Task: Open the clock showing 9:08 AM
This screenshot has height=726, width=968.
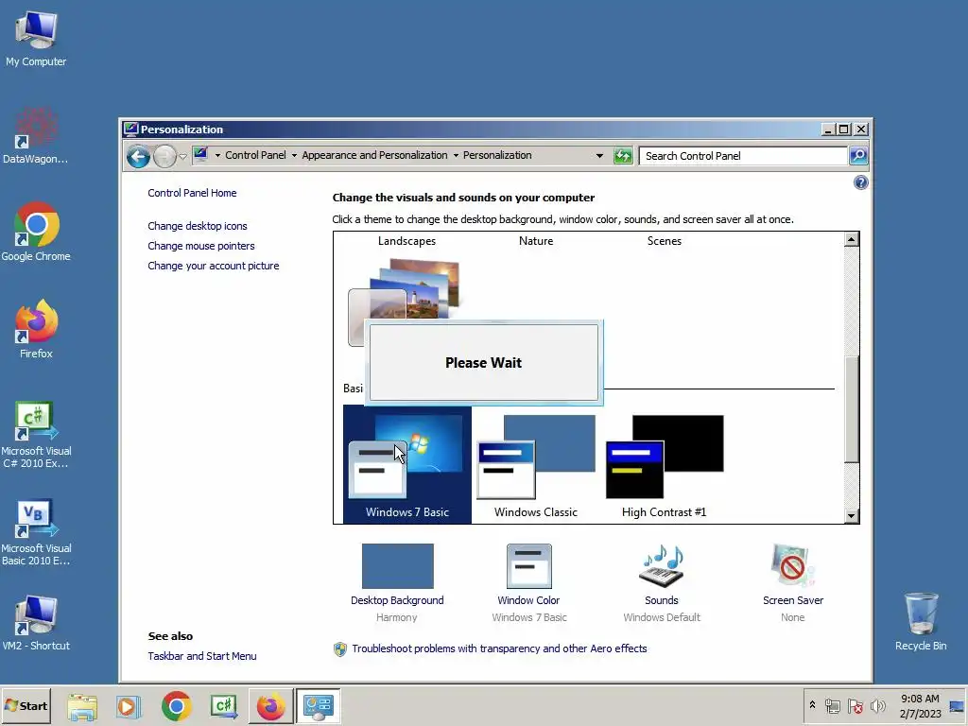Action: (x=920, y=705)
